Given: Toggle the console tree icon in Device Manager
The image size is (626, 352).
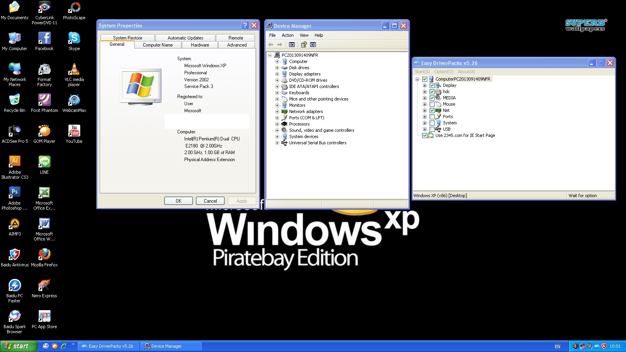Looking at the screenshot, I should pos(292,45).
